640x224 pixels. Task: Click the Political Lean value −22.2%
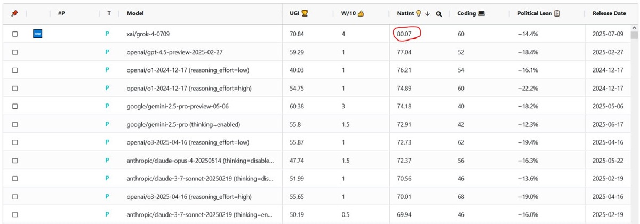point(528,89)
